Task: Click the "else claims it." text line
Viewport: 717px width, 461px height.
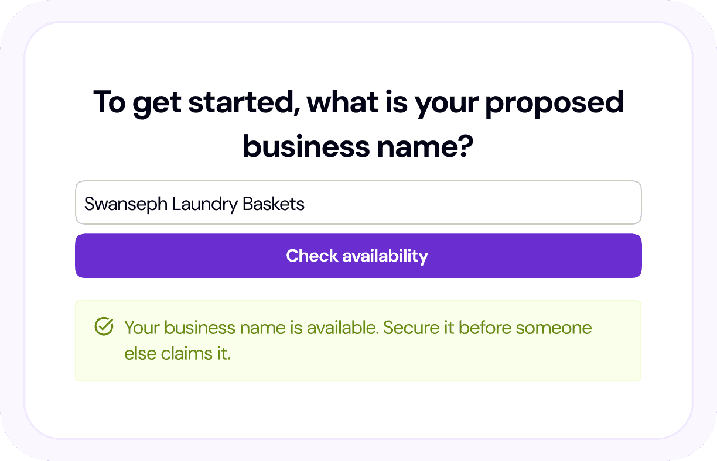Action: coord(177,354)
